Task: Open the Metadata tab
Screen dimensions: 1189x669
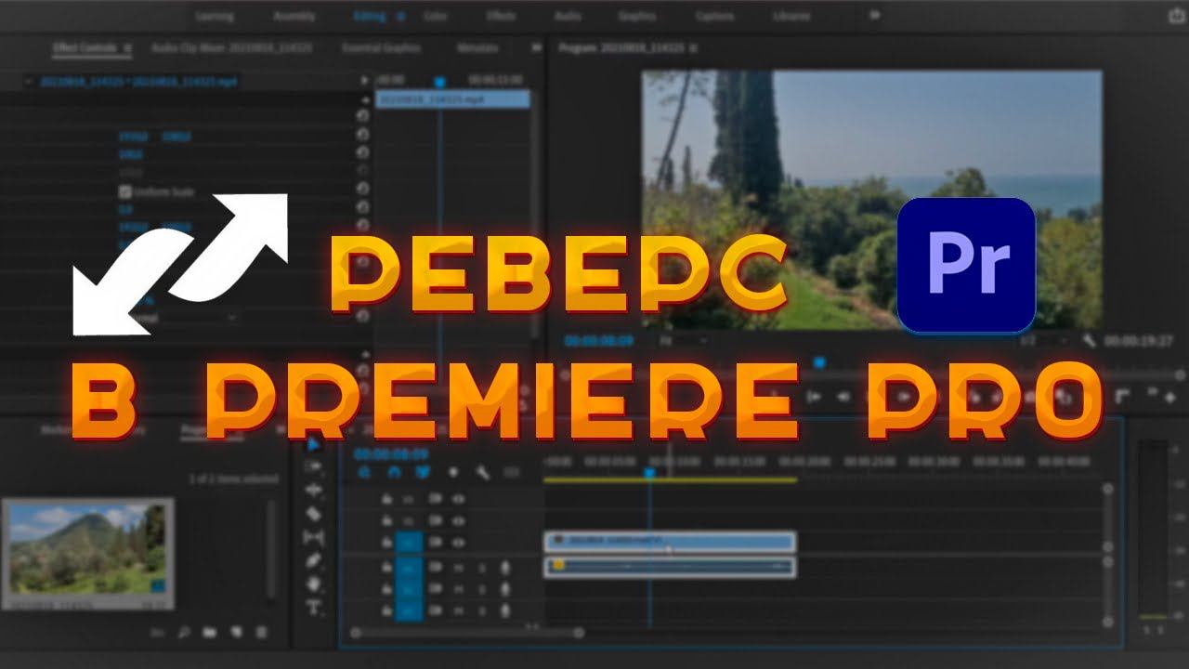Action: [477, 47]
